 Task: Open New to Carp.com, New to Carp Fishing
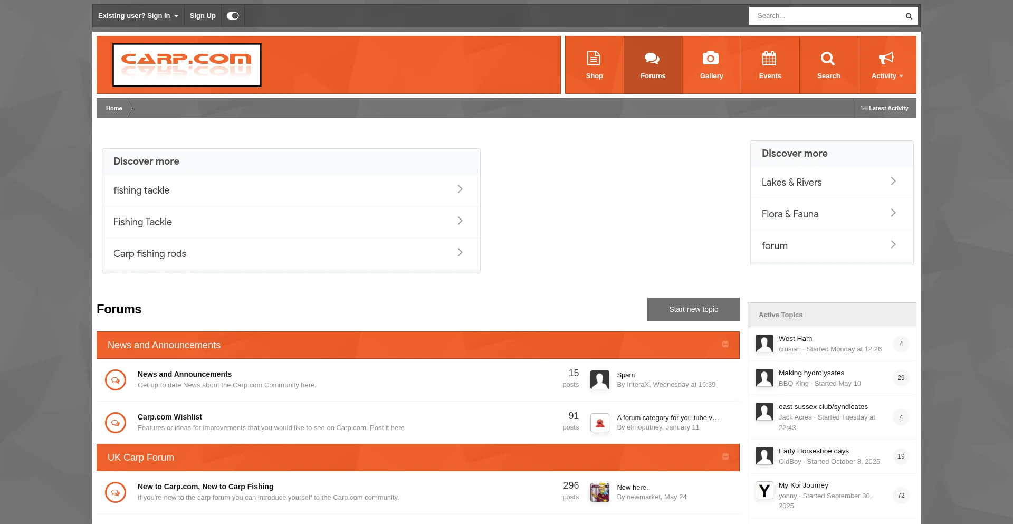(206, 487)
